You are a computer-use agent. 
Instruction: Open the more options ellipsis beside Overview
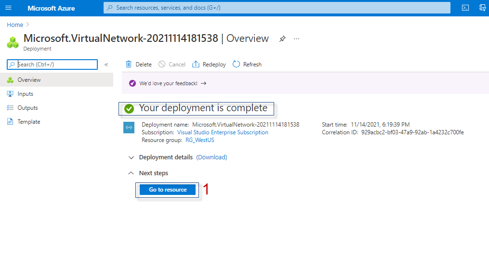pos(296,39)
